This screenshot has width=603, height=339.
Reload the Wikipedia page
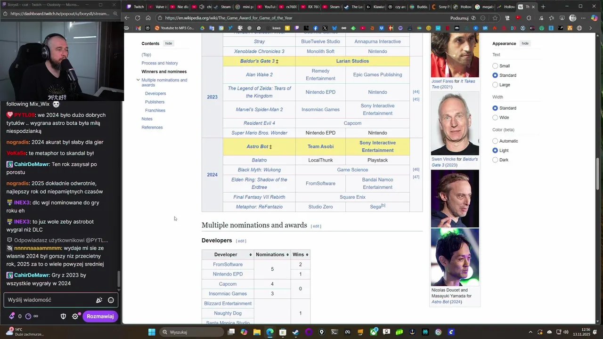pyautogui.click(x=138, y=18)
